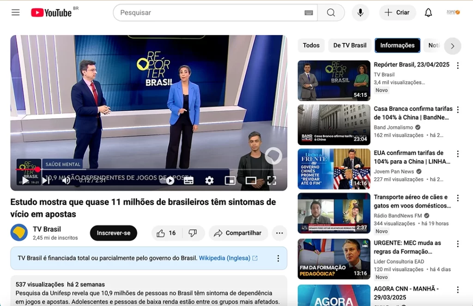Click the "2,45 mi de inscritos" subscriber count

[55, 238]
